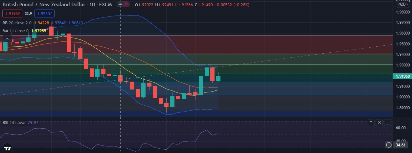Move the RSI pane up with the arrow icon
The height and width of the screenshot is (153, 412).
click(371, 122)
